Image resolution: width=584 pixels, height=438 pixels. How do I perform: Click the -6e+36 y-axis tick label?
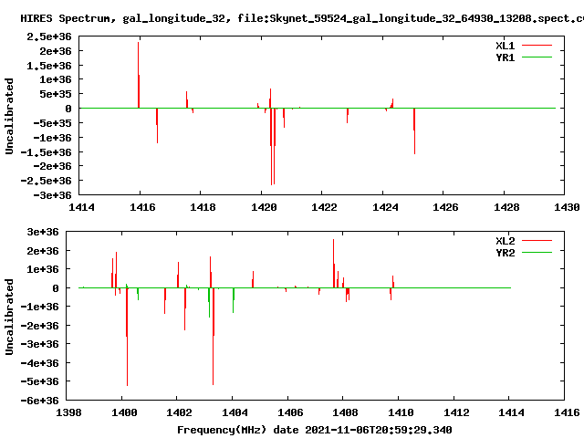tap(39, 401)
